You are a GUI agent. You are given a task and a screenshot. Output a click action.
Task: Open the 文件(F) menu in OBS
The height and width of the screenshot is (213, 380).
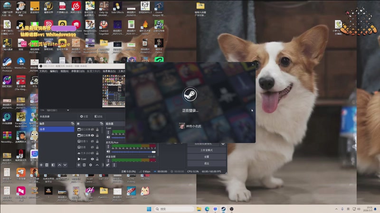coord(43,71)
